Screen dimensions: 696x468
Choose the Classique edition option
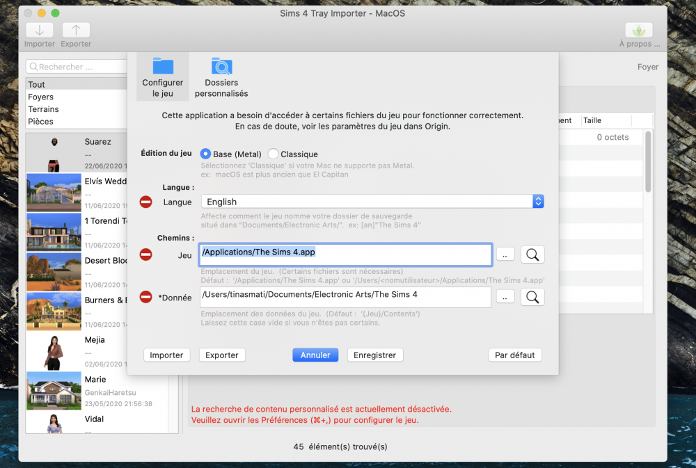point(273,154)
